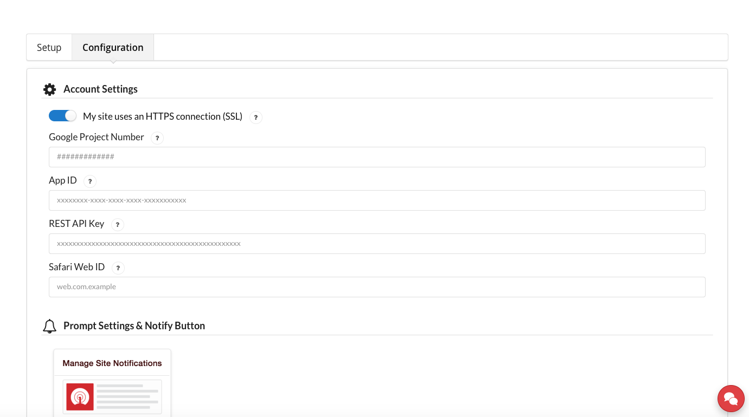The height and width of the screenshot is (417, 749).
Task: Click the REST API Key question mark icon
Action: [118, 224]
